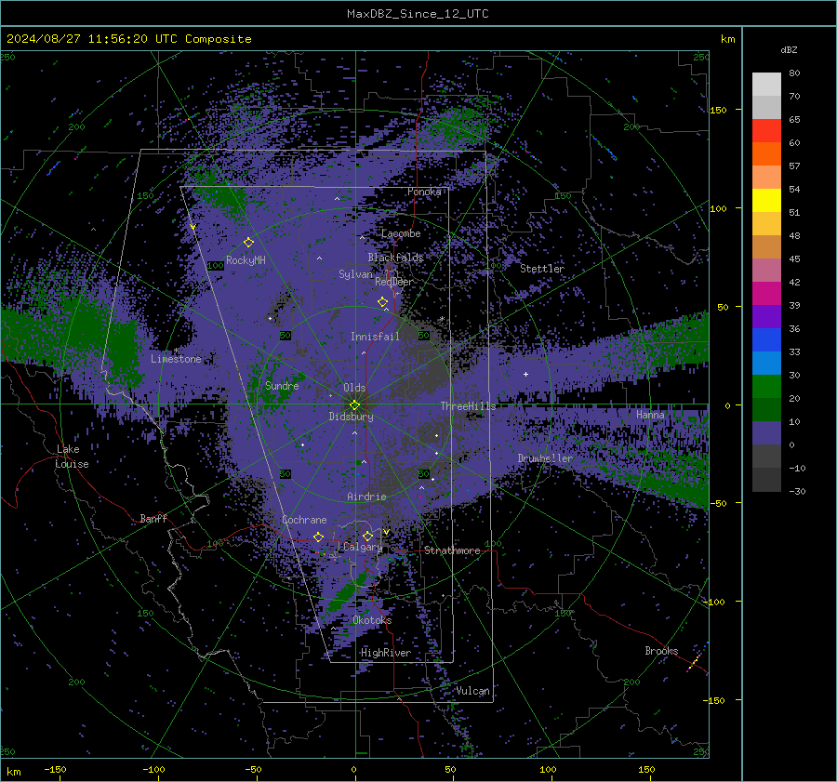837x782 pixels.
Task: Click the Stettler city label
Action: pos(542,269)
